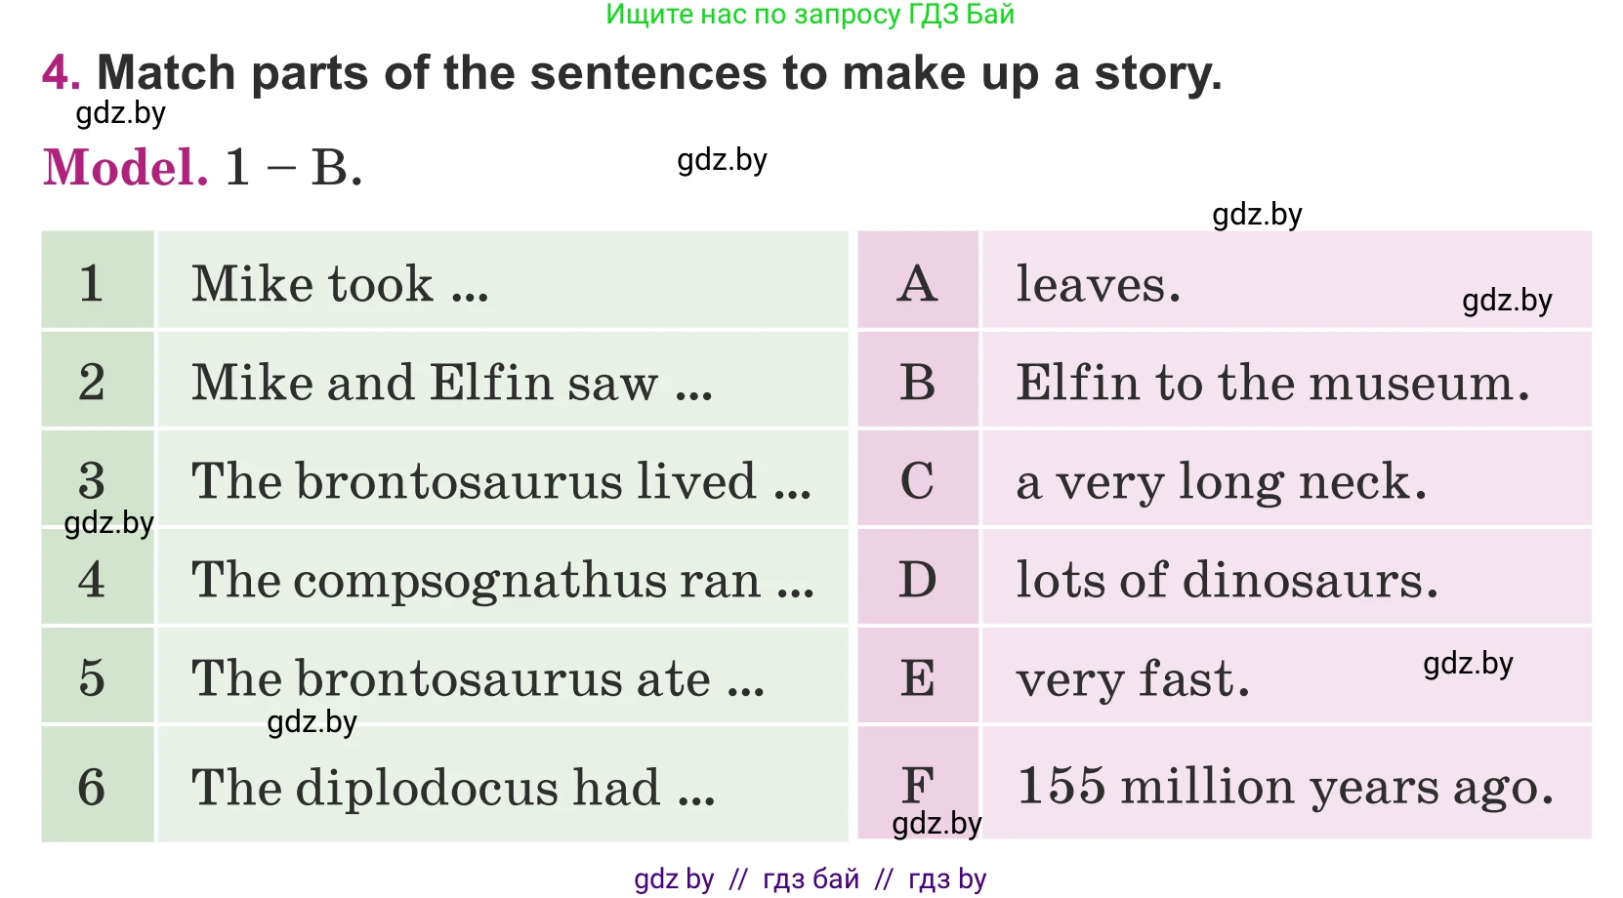Click answer '155 million years ago.'

click(x=1284, y=786)
